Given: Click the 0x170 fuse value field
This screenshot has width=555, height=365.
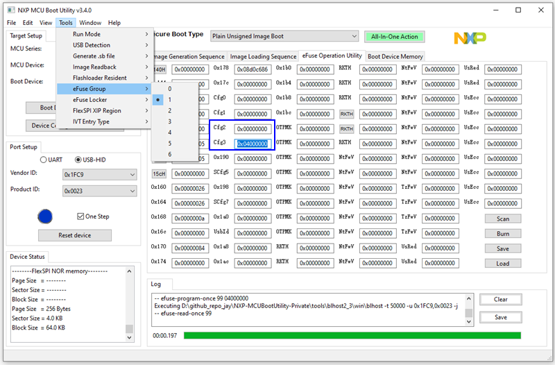Looking at the screenshot, I should coord(190,248).
